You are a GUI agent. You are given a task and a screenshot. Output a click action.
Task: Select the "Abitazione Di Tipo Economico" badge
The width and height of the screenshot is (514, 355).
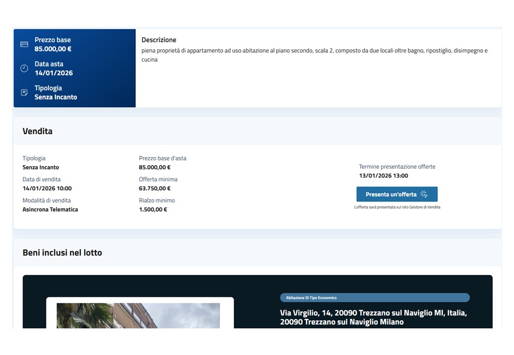pos(374,298)
